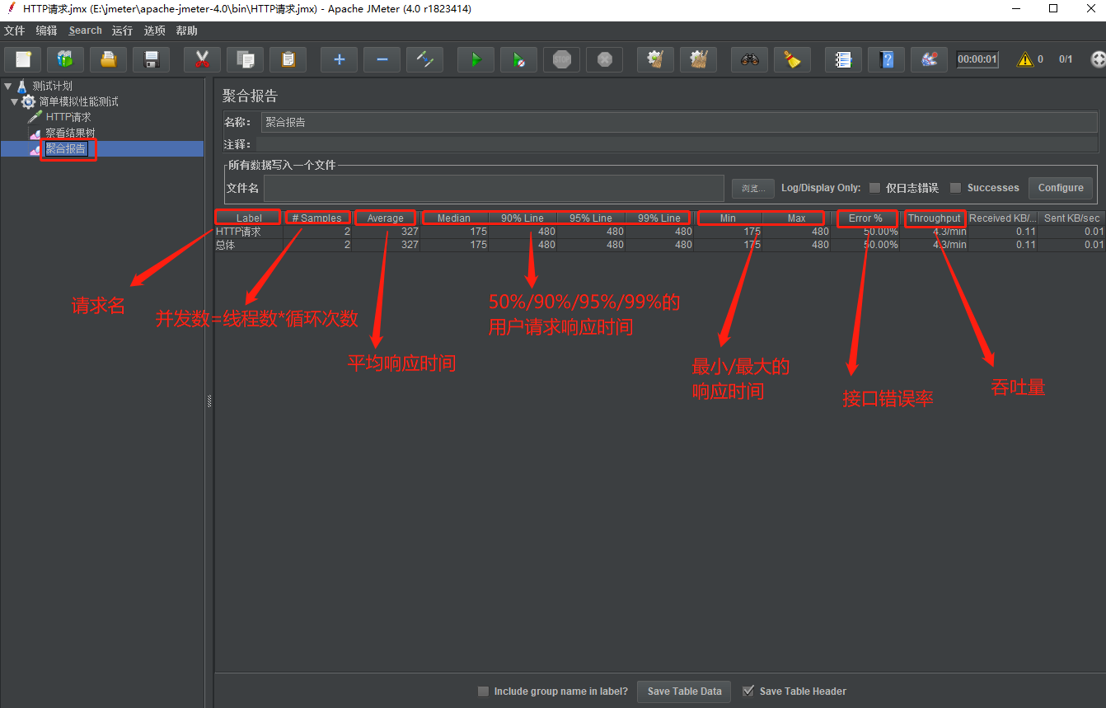Open the Search menu
This screenshot has width=1106, height=708.
tap(86, 30)
